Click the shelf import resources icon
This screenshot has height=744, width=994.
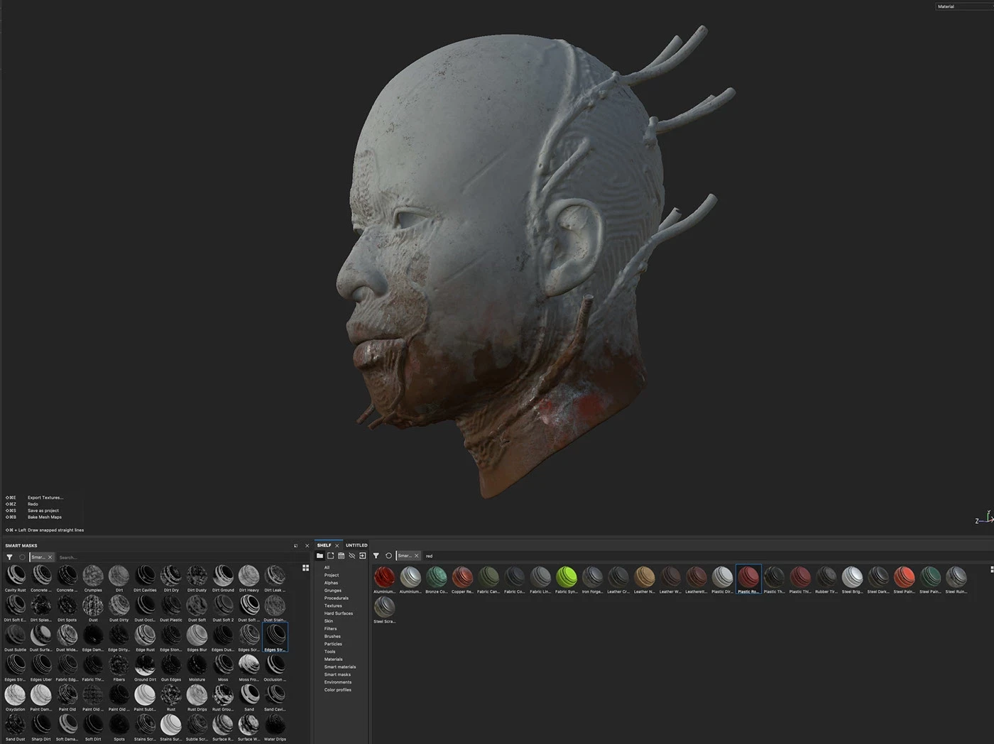click(362, 556)
